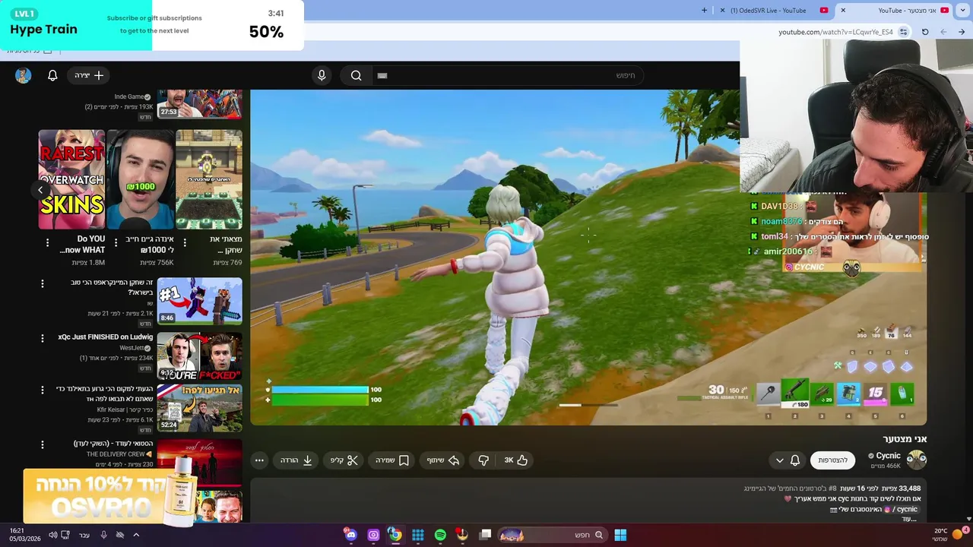973x547 pixels.
Task: Click the voice search microphone icon
Action: tap(322, 75)
